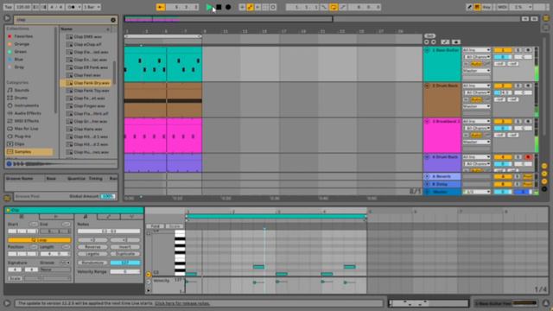Viewport: 553px width, 311px height.
Task: Select Clap Femk Dry.wav sample
Action: tap(86, 83)
